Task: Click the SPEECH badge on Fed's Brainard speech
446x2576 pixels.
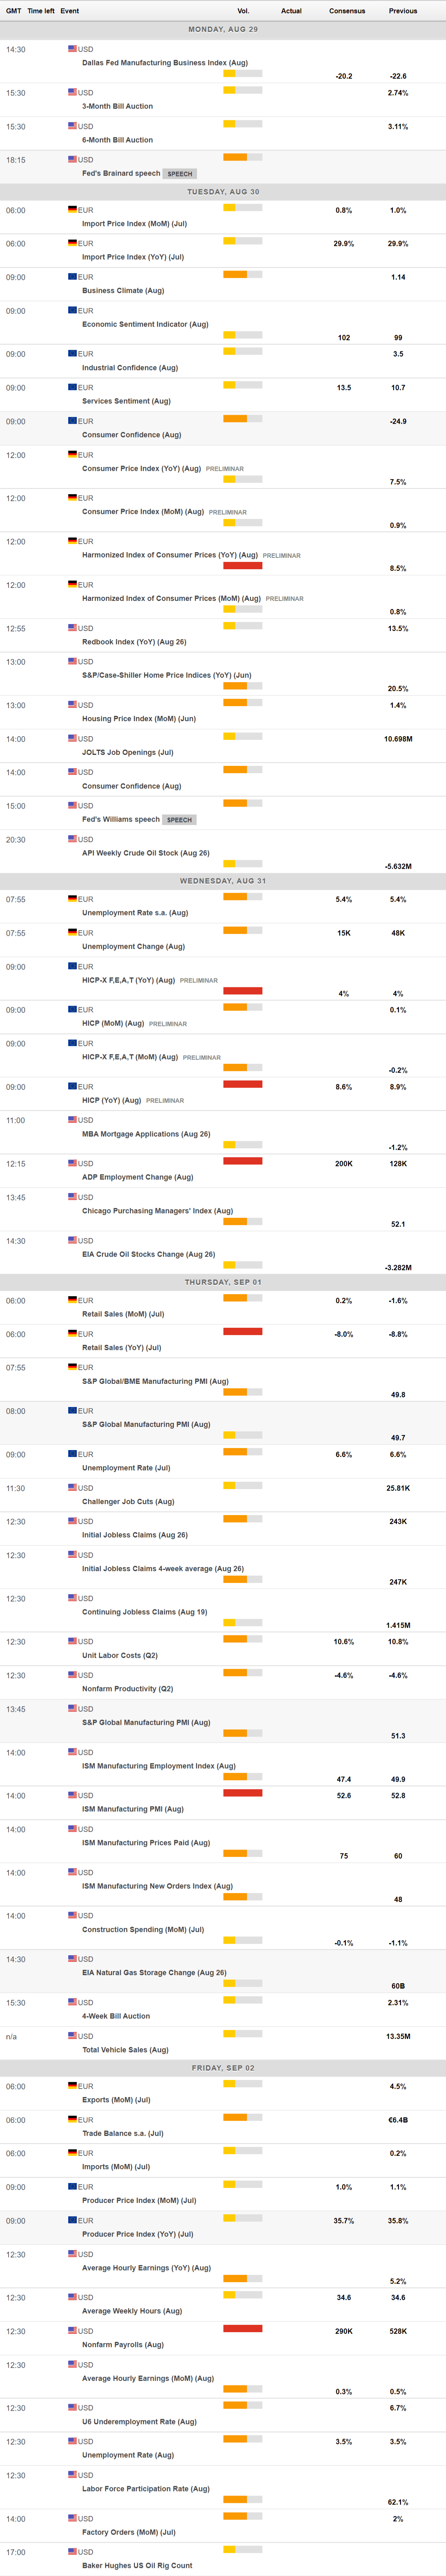Action: [x=180, y=174]
